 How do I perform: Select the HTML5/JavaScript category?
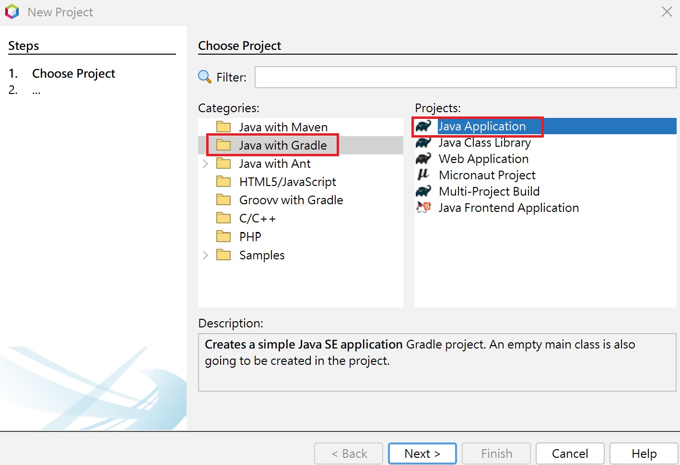pos(287,182)
